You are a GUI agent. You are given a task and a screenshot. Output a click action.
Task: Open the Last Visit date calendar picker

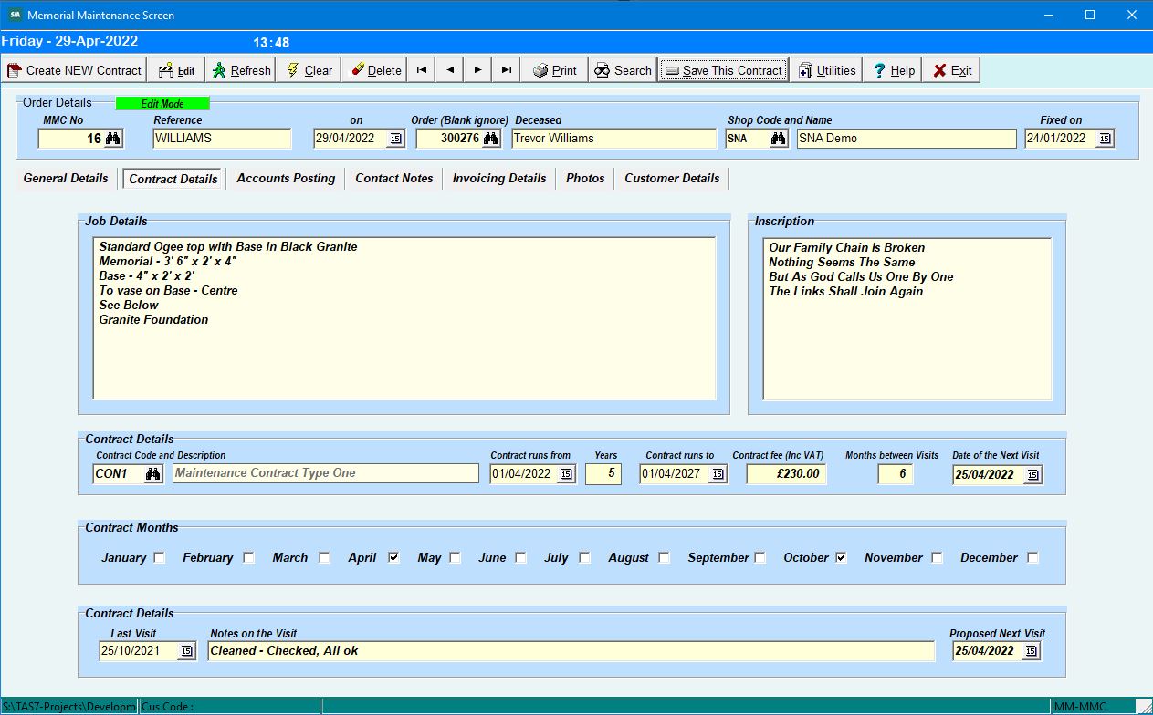coord(186,650)
